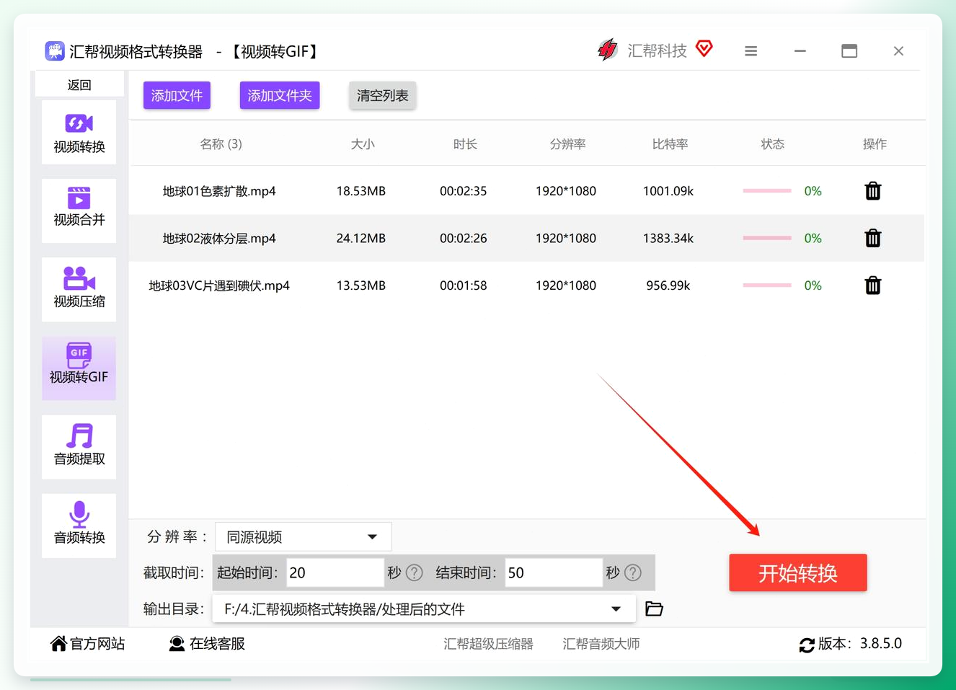Delete 地球01色素扩散.mp4 with trash icon
The width and height of the screenshot is (956, 690).
coord(873,191)
